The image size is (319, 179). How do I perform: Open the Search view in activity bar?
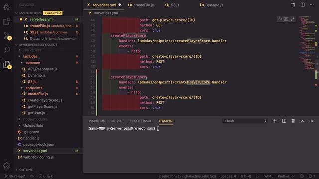(x=7, y=50)
